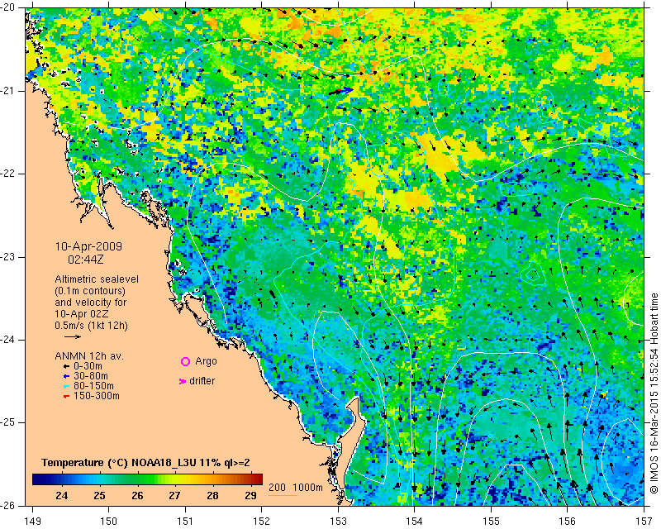This screenshot has width=661, height=529.
Task: Click the small cyan eddy contour near 155.7, -21.2
Action: pos(545,105)
